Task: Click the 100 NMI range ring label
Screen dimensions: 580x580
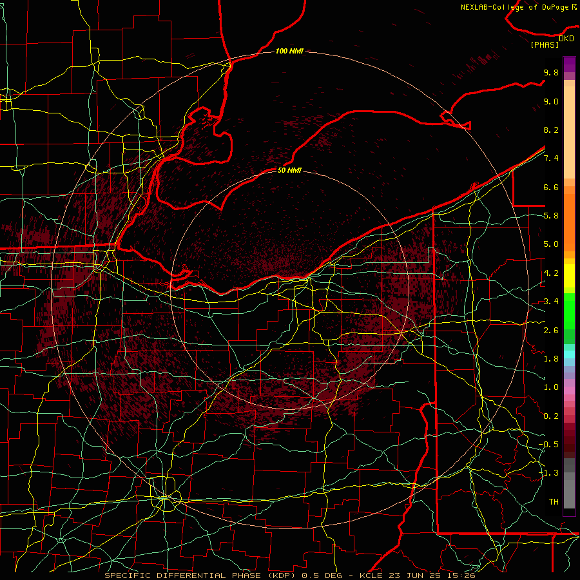Action: point(289,51)
